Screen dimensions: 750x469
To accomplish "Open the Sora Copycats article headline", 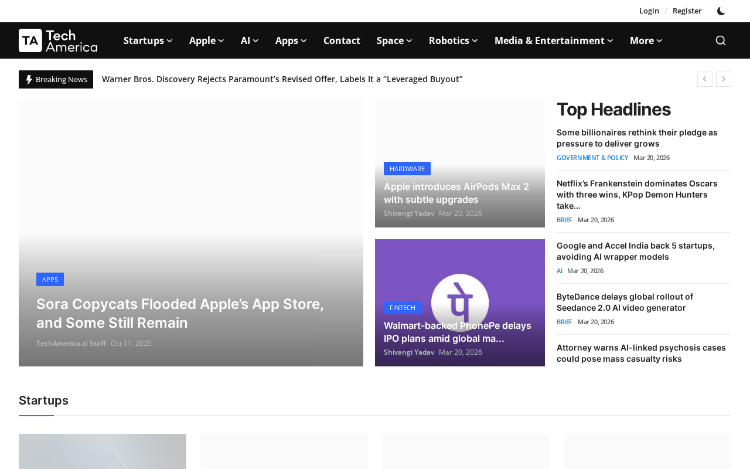I will tap(180, 313).
